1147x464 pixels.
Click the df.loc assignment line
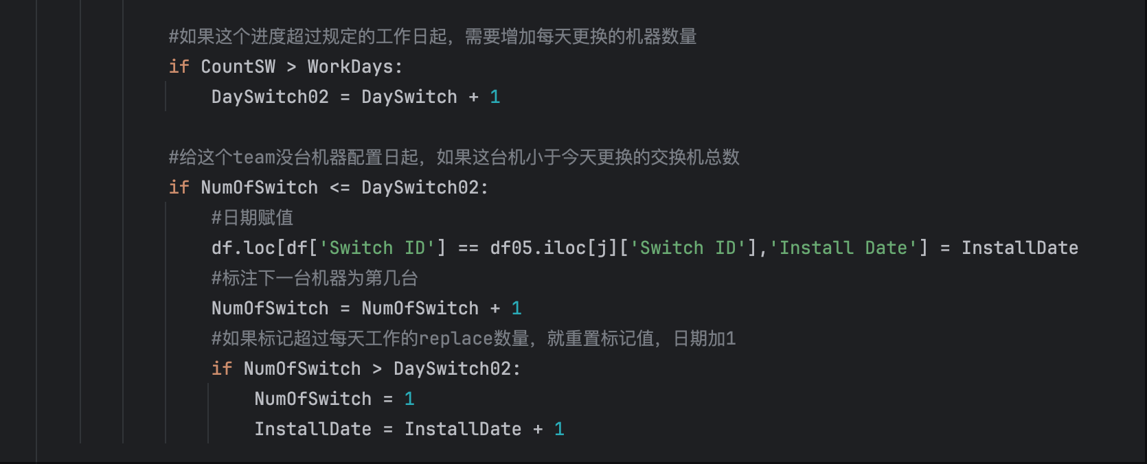(645, 248)
